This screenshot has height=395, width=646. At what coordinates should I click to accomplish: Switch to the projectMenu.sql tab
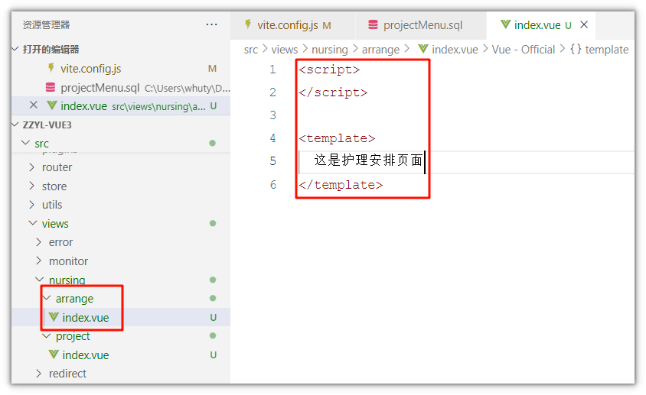pyautogui.click(x=421, y=25)
